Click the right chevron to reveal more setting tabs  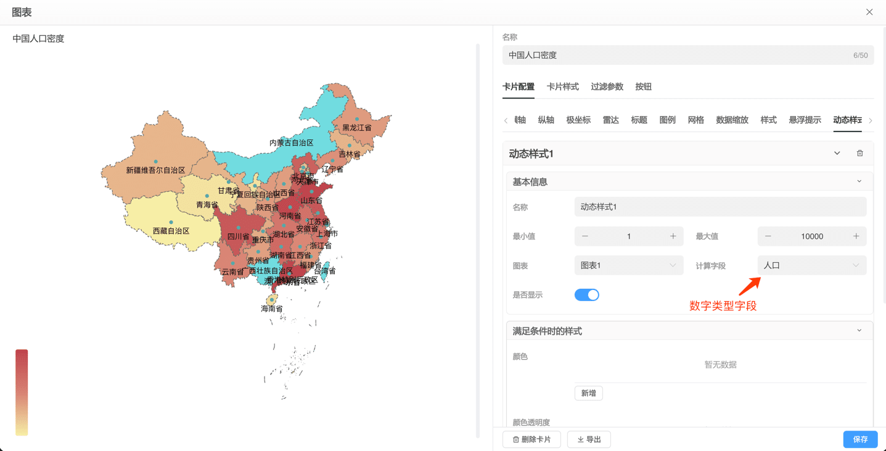point(870,120)
